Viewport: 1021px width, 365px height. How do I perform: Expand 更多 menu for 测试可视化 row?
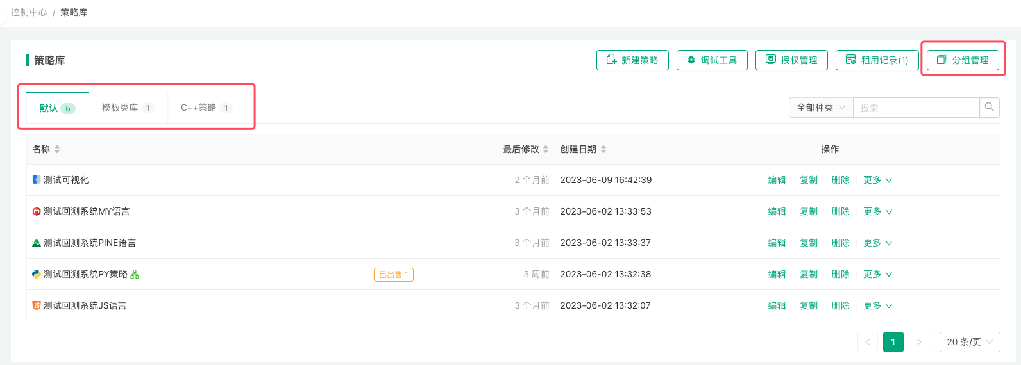[x=877, y=180]
